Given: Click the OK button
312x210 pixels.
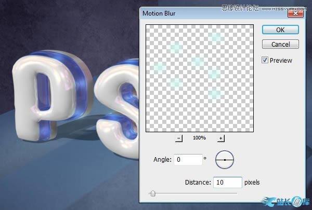Looking at the screenshot, I should [280, 30].
